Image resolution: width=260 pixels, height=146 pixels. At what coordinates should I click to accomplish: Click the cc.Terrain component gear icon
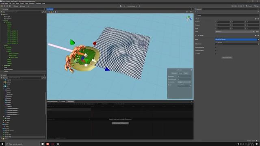[x=258, y=35]
